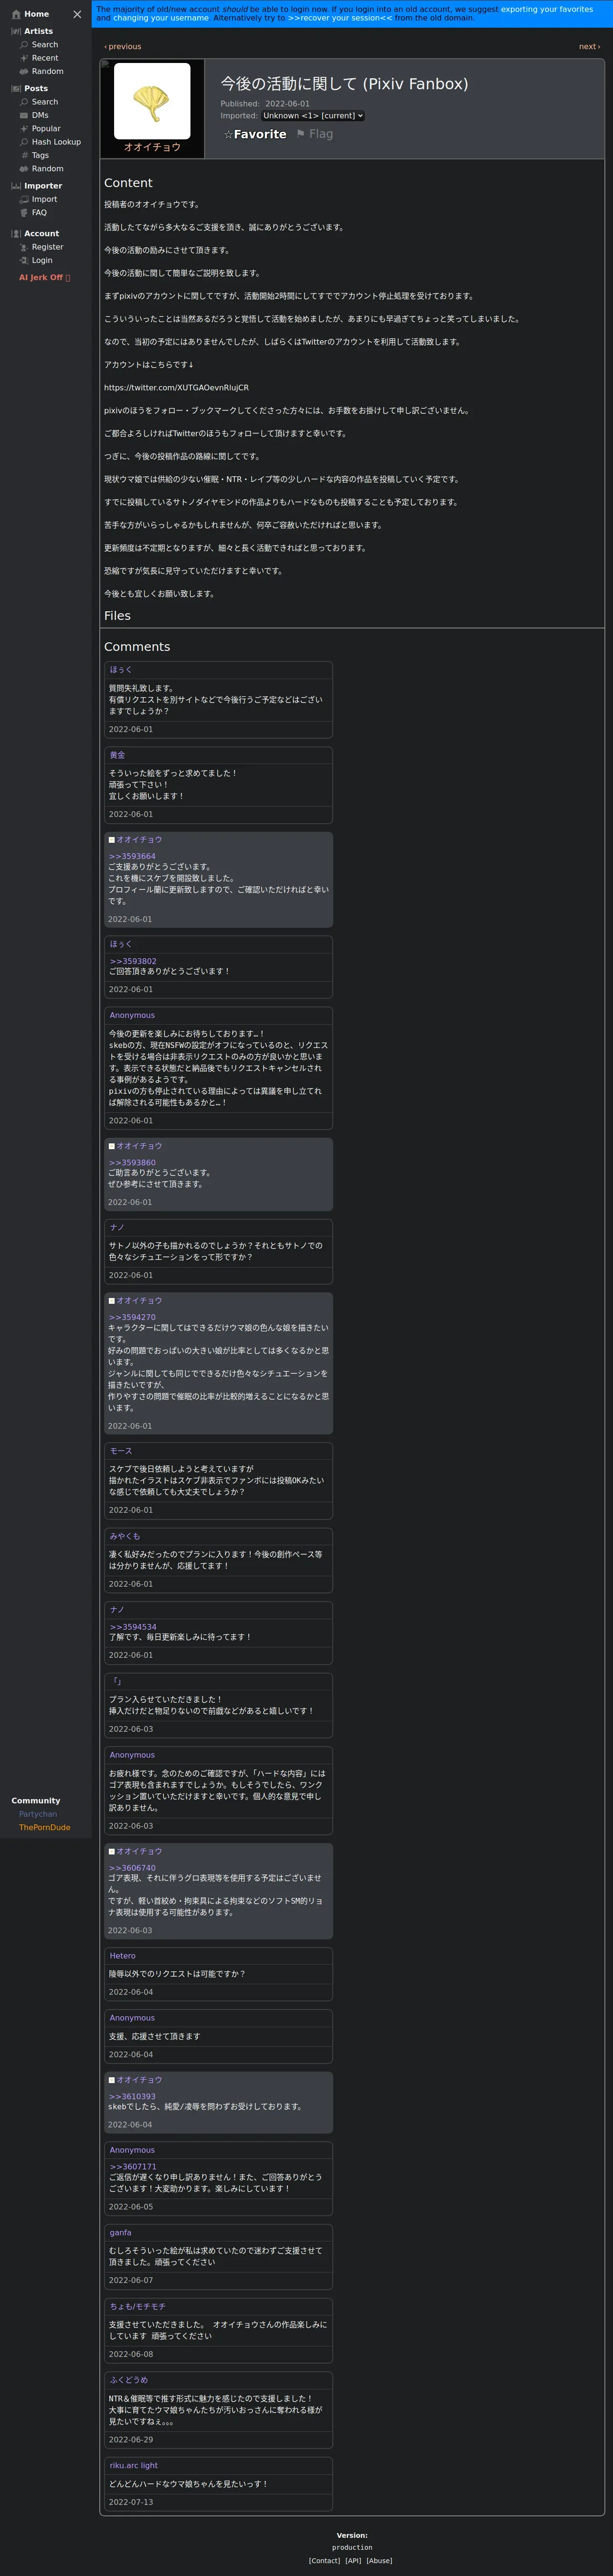The width and height of the screenshot is (613, 2576).
Task: Open Hash Lookup
Action: (56, 142)
